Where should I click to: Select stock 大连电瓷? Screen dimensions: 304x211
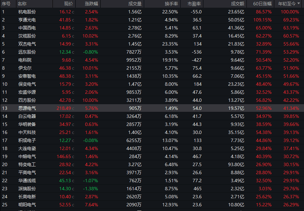(27, 148)
